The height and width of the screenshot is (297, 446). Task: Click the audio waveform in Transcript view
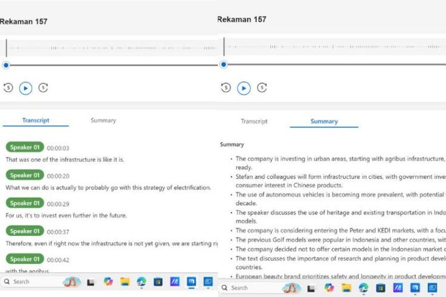111,48
